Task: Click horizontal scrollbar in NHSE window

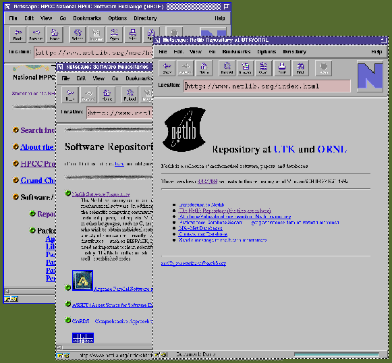Action: 30,291
